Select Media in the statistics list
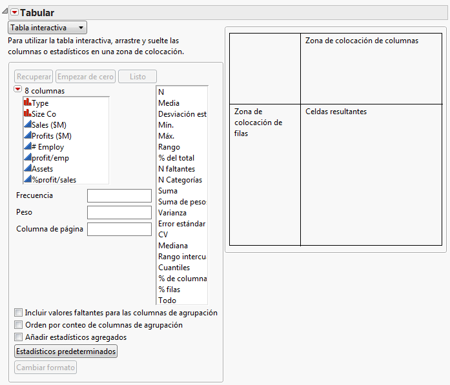The image size is (450, 385). pyautogui.click(x=169, y=103)
